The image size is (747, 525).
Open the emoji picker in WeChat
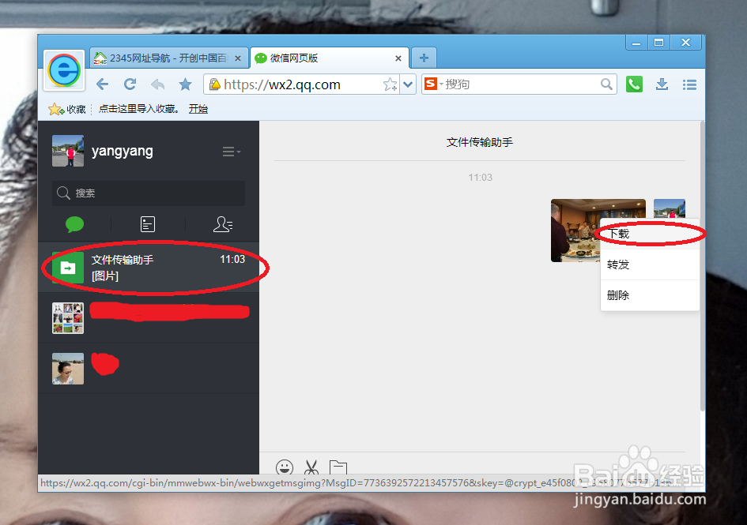click(285, 467)
